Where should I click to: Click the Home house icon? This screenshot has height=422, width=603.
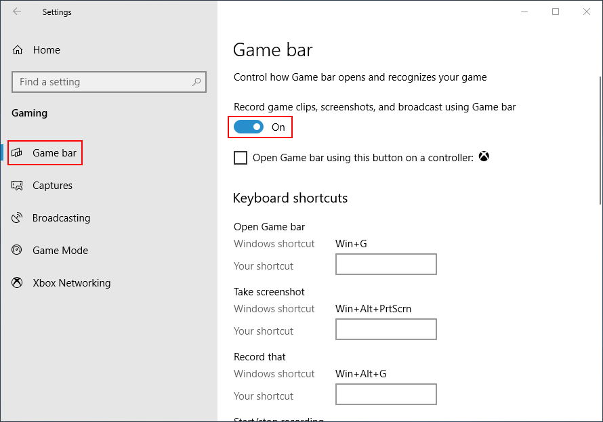[x=18, y=50]
